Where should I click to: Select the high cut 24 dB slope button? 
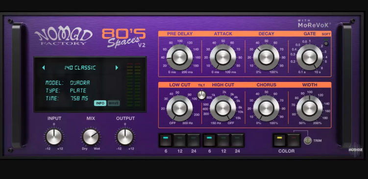coord(238,140)
